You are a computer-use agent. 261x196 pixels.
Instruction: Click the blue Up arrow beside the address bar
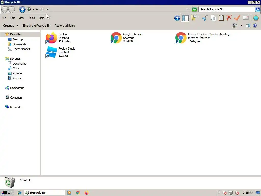22,9
